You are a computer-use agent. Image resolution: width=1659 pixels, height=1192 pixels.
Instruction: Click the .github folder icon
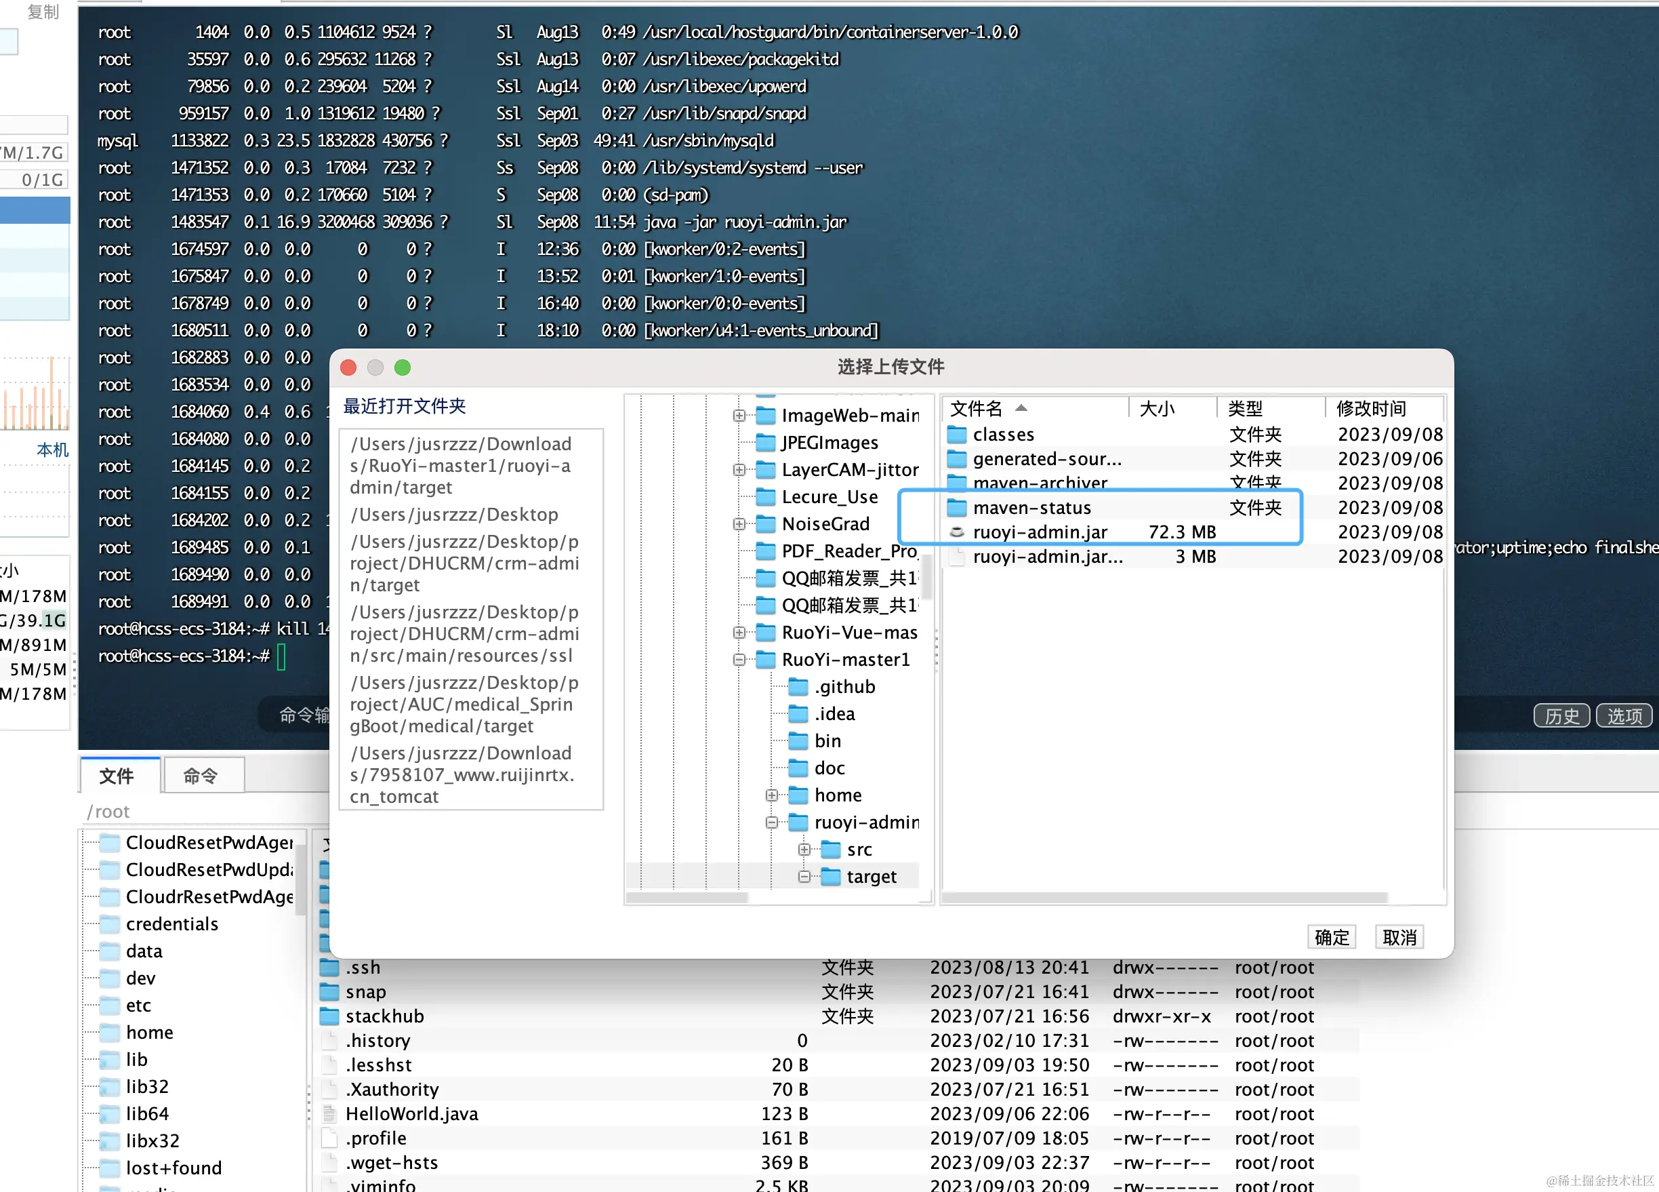[798, 687]
